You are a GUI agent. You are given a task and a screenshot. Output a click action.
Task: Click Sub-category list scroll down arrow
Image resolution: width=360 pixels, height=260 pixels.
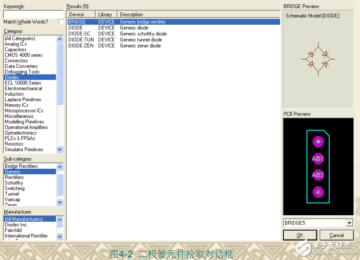pyautogui.click(x=60, y=202)
